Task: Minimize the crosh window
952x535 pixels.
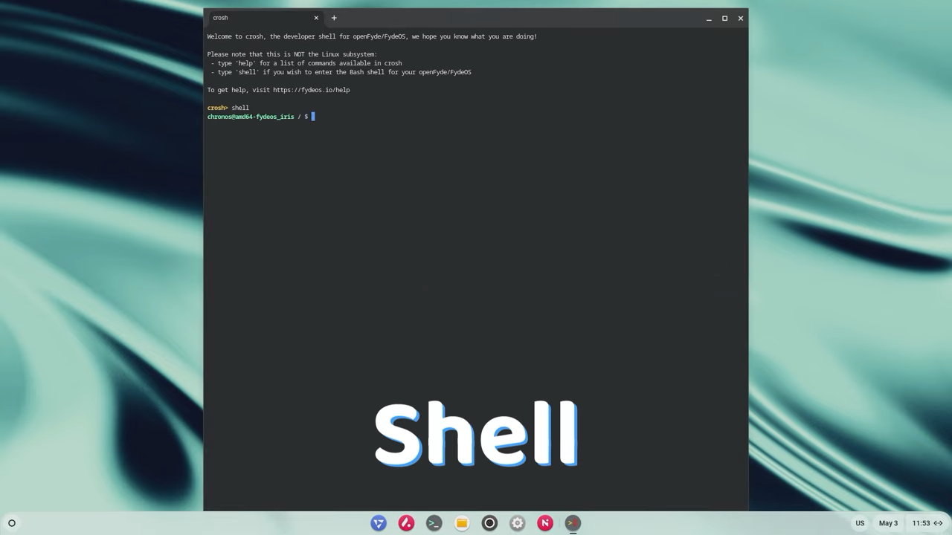Action: [709, 18]
